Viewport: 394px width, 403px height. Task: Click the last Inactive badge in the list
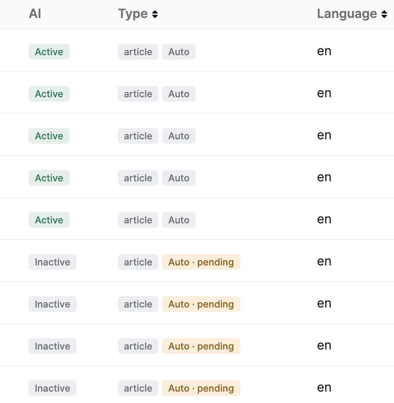click(53, 388)
